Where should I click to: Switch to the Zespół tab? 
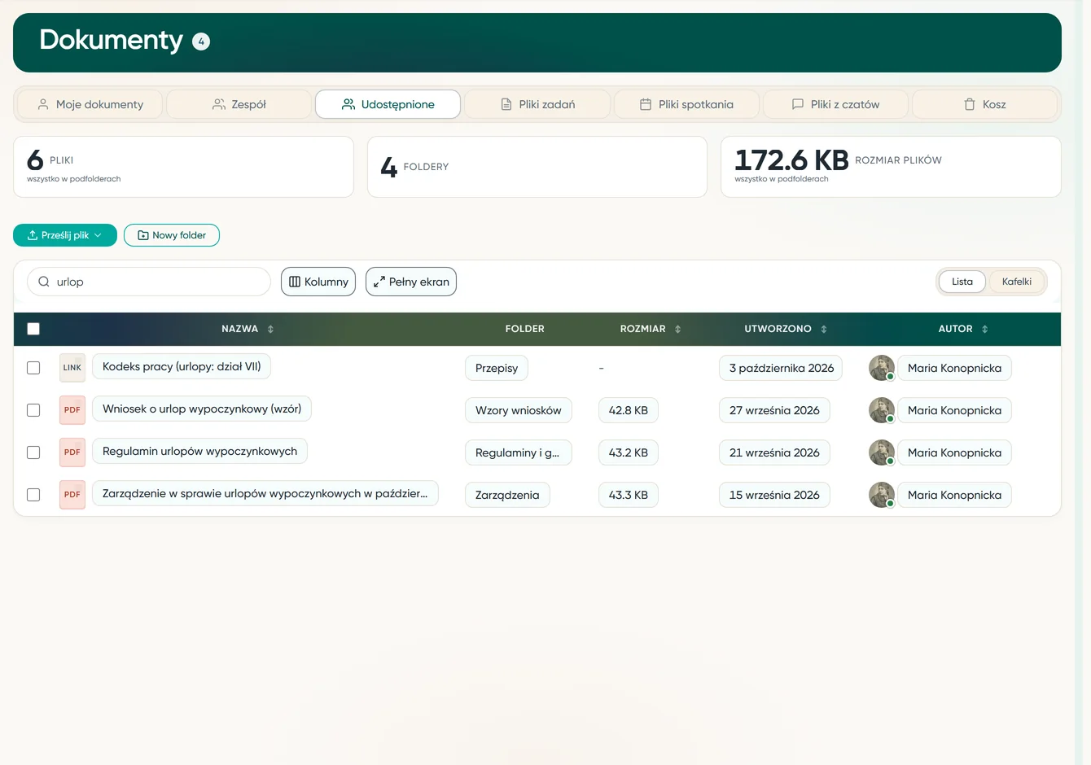[239, 104]
